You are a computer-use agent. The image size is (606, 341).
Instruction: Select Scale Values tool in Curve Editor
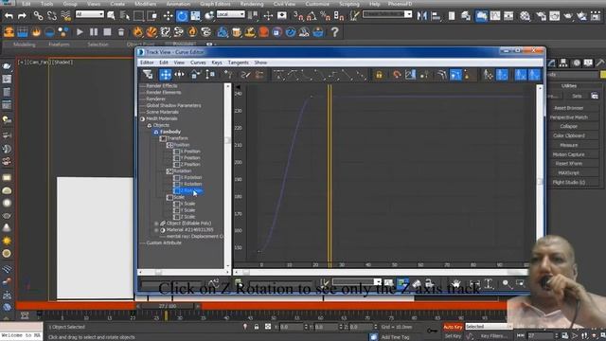[x=210, y=74]
